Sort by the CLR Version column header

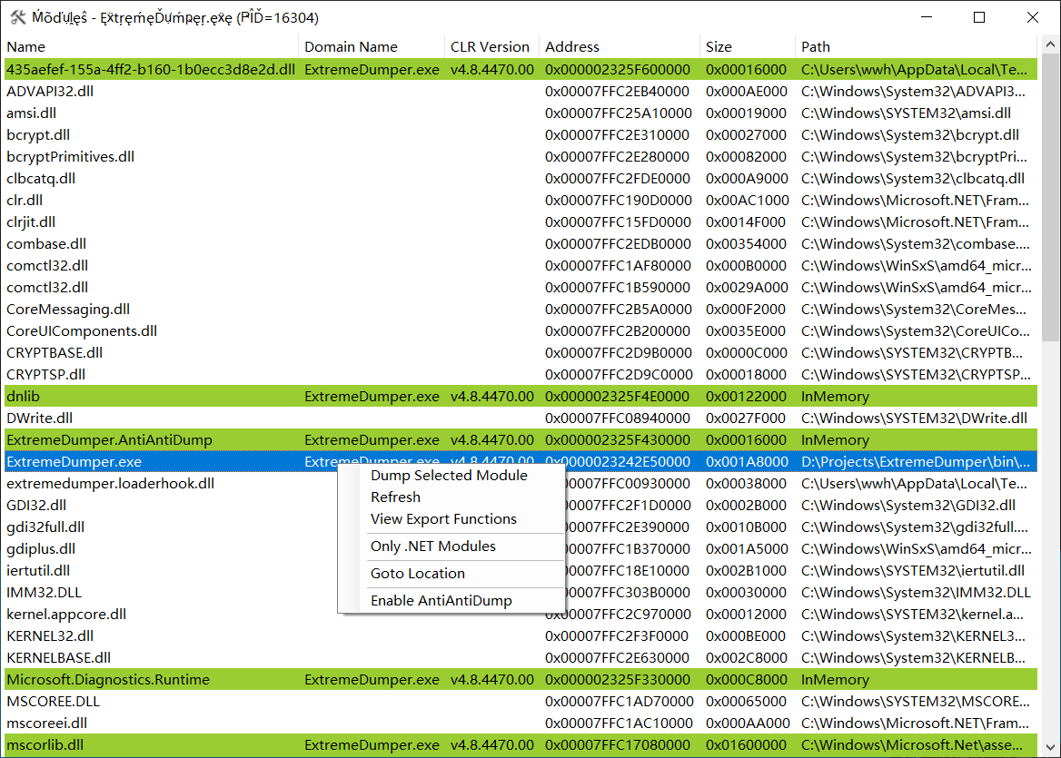[x=491, y=46]
